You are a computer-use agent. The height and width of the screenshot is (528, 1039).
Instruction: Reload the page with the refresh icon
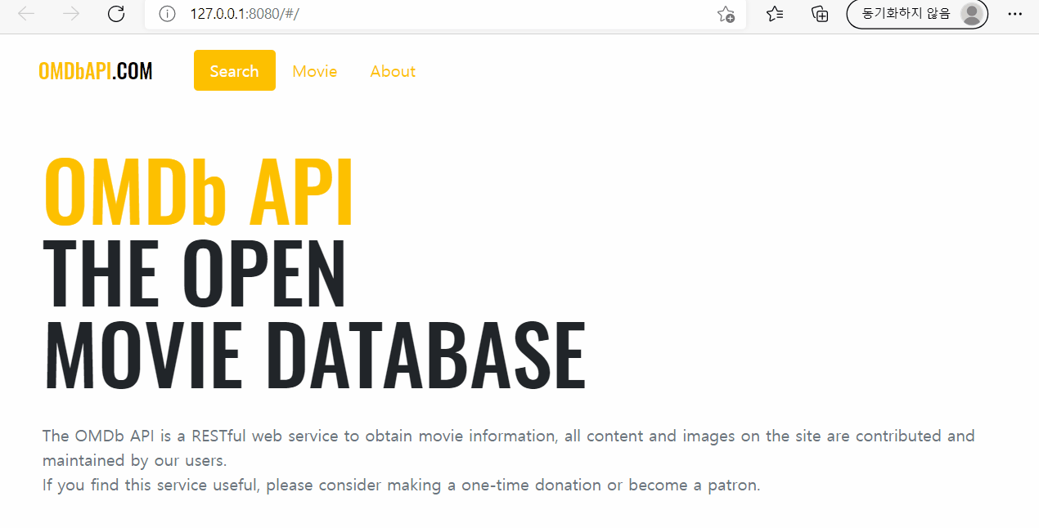(x=116, y=14)
